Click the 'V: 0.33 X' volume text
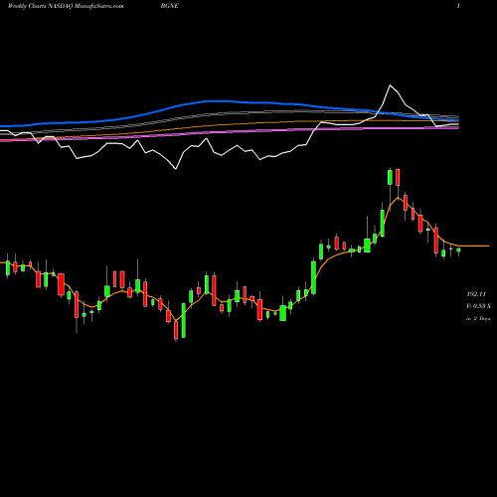 (478, 306)
